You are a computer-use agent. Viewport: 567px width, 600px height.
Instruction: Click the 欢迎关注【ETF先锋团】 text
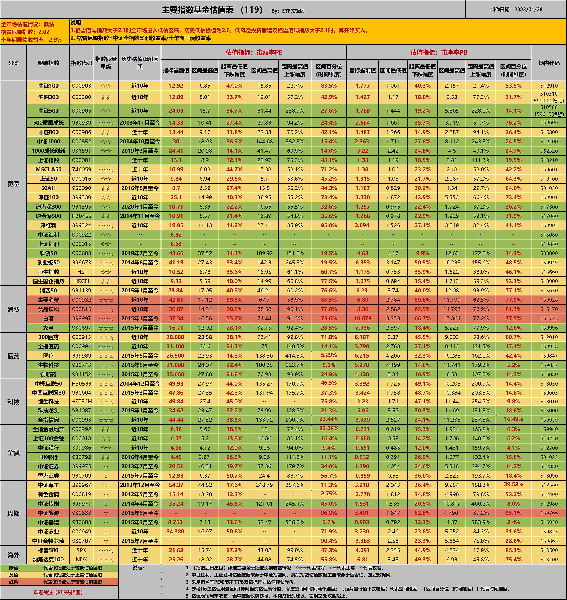(x=59, y=593)
